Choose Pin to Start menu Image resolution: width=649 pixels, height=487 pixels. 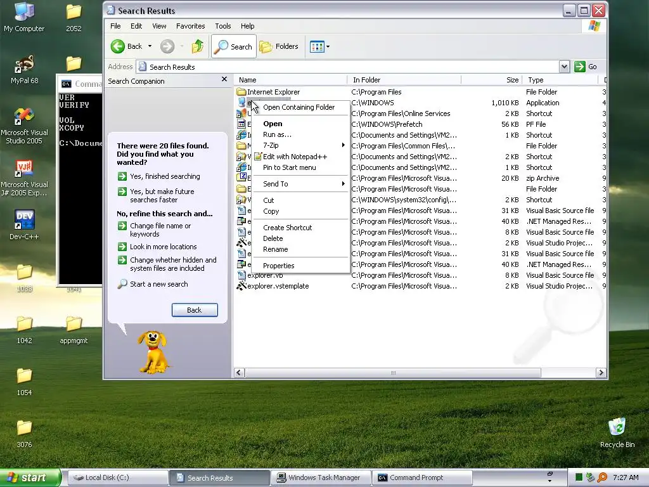(x=300, y=167)
